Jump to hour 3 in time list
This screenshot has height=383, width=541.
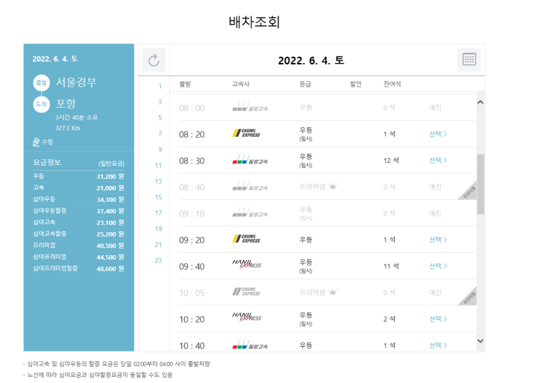click(x=160, y=102)
